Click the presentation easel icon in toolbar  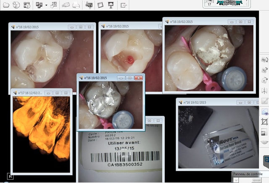pyautogui.click(x=111, y=5)
